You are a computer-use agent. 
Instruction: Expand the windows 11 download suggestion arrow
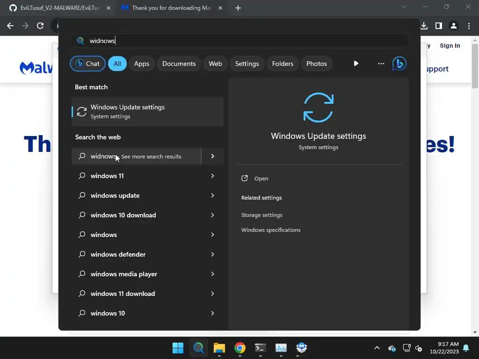[x=213, y=294]
